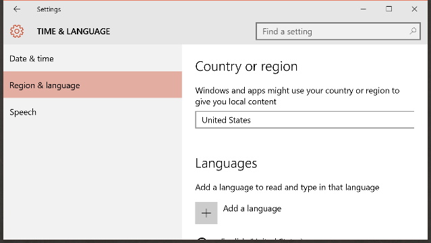Click the Country or region heading
Image resolution: width=431 pixels, height=243 pixels.
click(x=246, y=67)
